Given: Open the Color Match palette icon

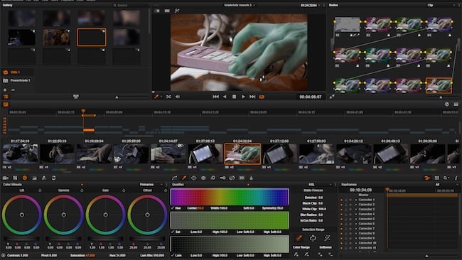Looking at the screenshot, I should [x=15, y=178].
